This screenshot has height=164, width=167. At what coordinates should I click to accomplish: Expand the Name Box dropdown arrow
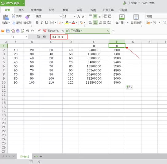26,37
